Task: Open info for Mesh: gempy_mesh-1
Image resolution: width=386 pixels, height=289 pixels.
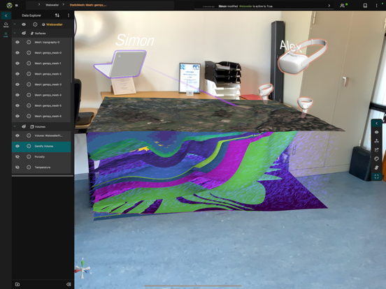Action: click(x=29, y=64)
